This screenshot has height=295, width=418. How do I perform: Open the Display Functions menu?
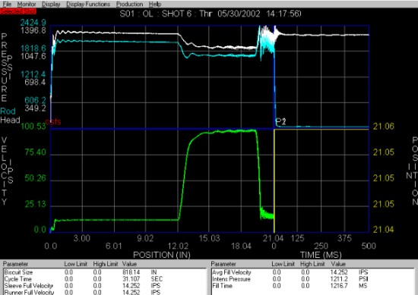(88, 4)
